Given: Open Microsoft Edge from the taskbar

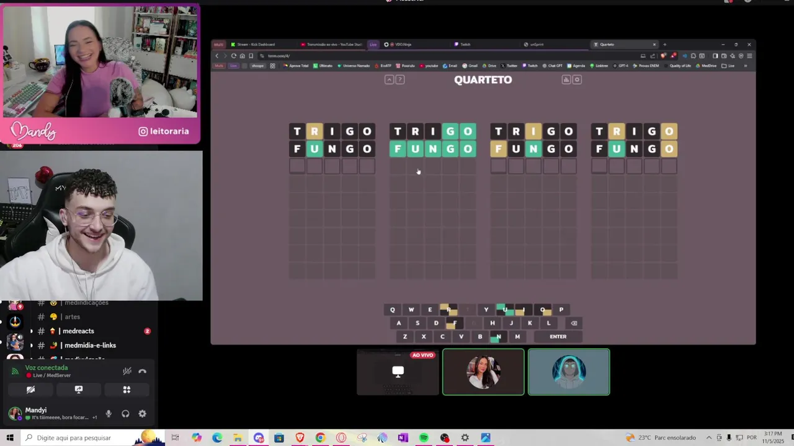Looking at the screenshot, I should tap(217, 438).
